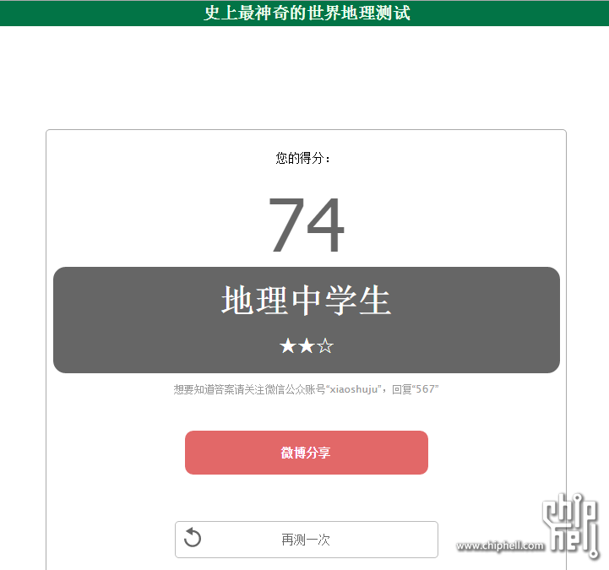This screenshot has width=609, height=570.
Task: Click the first filled star rating icon
Action: (288, 345)
